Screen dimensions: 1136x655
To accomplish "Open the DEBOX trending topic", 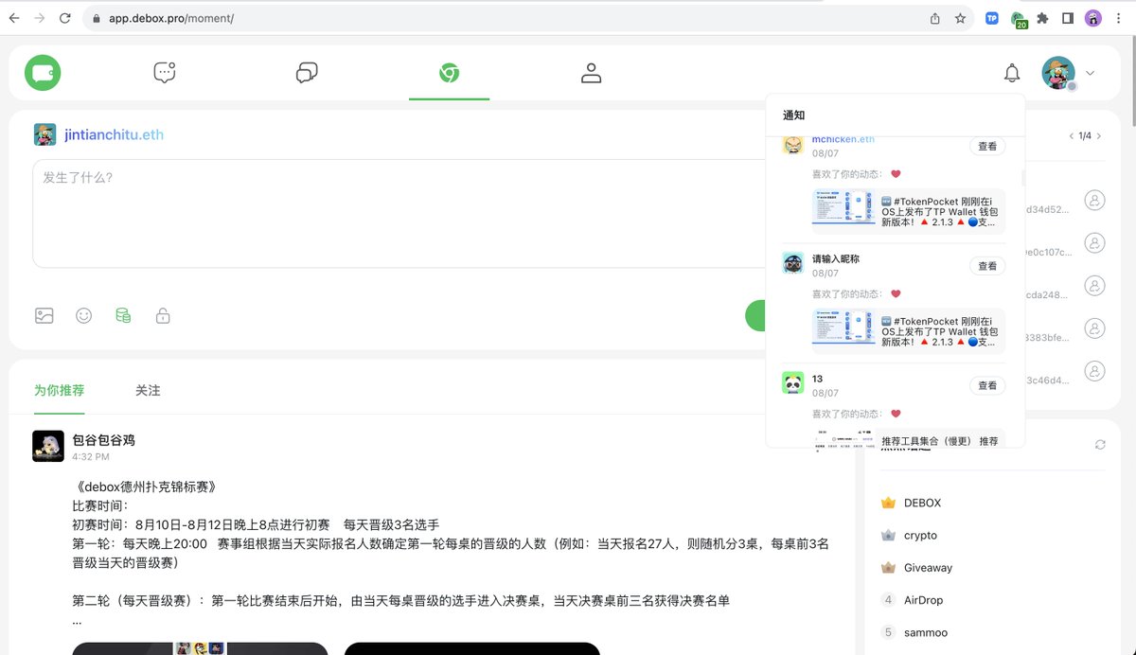I will pos(923,503).
